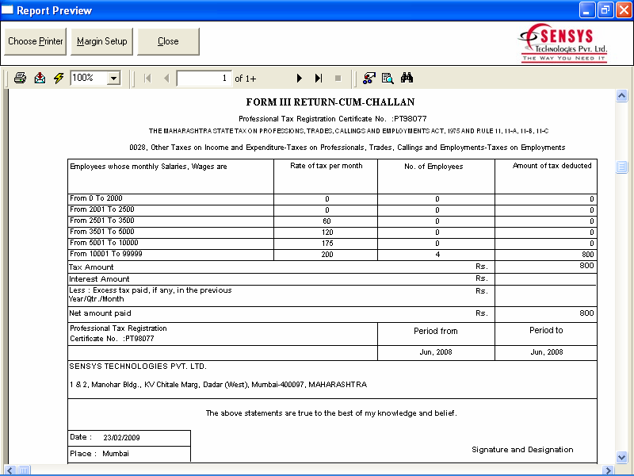The height and width of the screenshot is (476, 634).
Task: Click the 'Interest Amount' label
Action: pos(99,279)
